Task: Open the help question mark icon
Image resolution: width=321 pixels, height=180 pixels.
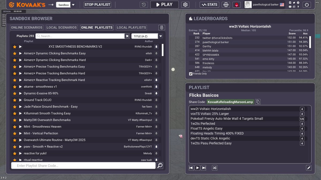Action: 298,7
